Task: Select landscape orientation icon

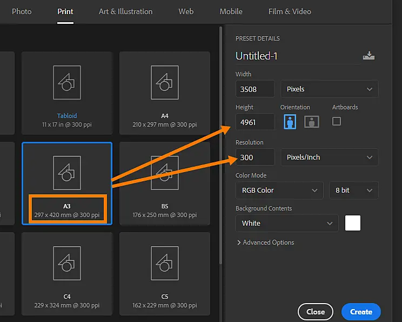Action: 312,121
